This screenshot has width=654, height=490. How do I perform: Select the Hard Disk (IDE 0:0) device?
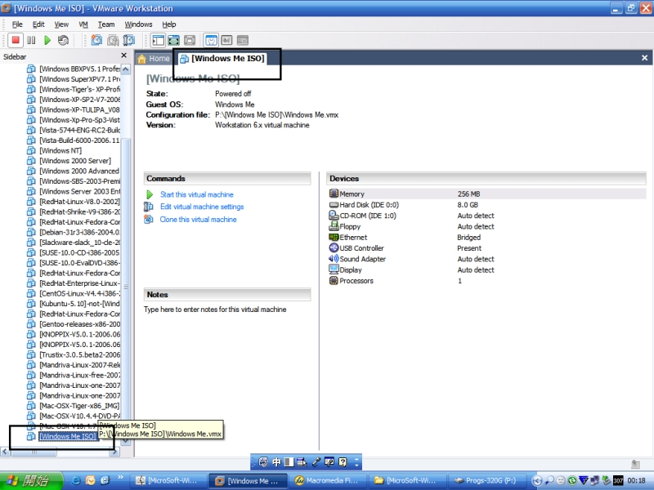tap(486, 205)
